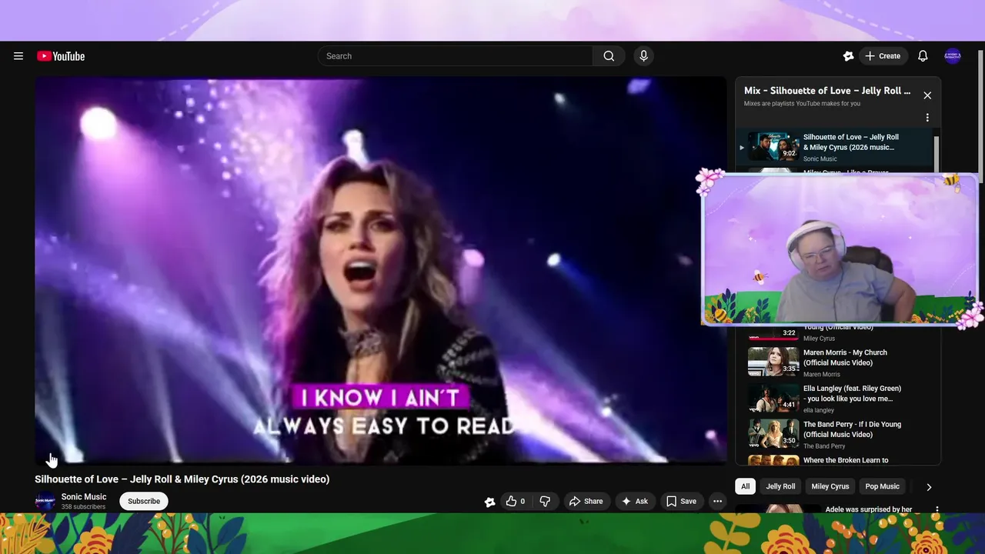Open the Sonic Music channel avatar

point(45,501)
